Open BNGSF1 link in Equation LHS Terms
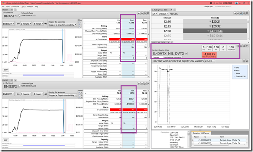 [207, 140]
